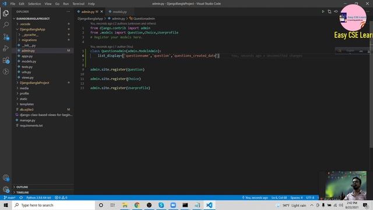The image size is (373, 210).
Task: Open the Selection menu
Action: click(34, 4)
